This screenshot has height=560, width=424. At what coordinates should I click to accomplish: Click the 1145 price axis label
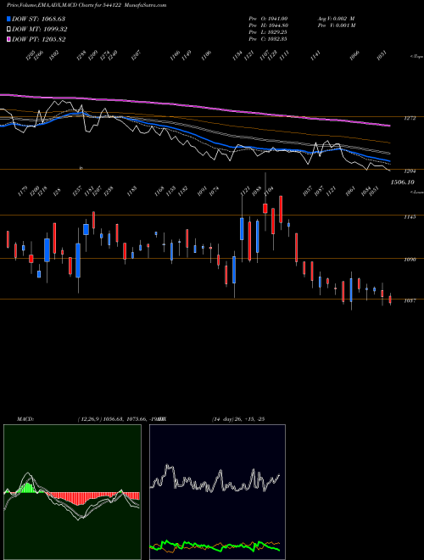410,216
